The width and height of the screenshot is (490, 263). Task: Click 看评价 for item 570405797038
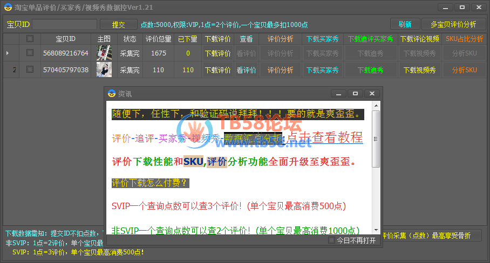point(246,70)
